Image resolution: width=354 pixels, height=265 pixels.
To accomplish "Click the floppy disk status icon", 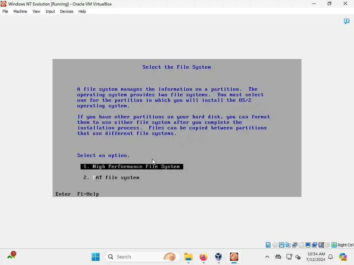I will (281, 245).
